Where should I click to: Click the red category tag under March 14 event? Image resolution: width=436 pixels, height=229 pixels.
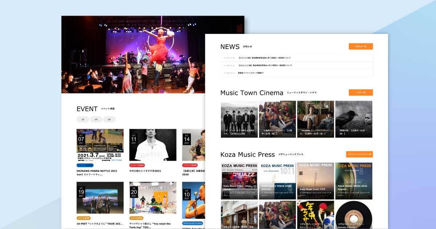coord(189,165)
